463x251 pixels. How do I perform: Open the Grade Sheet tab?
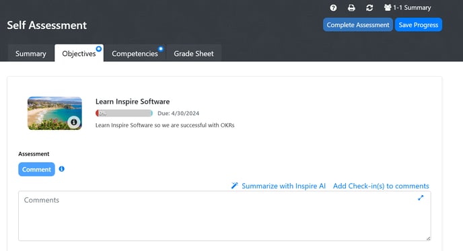coord(194,53)
